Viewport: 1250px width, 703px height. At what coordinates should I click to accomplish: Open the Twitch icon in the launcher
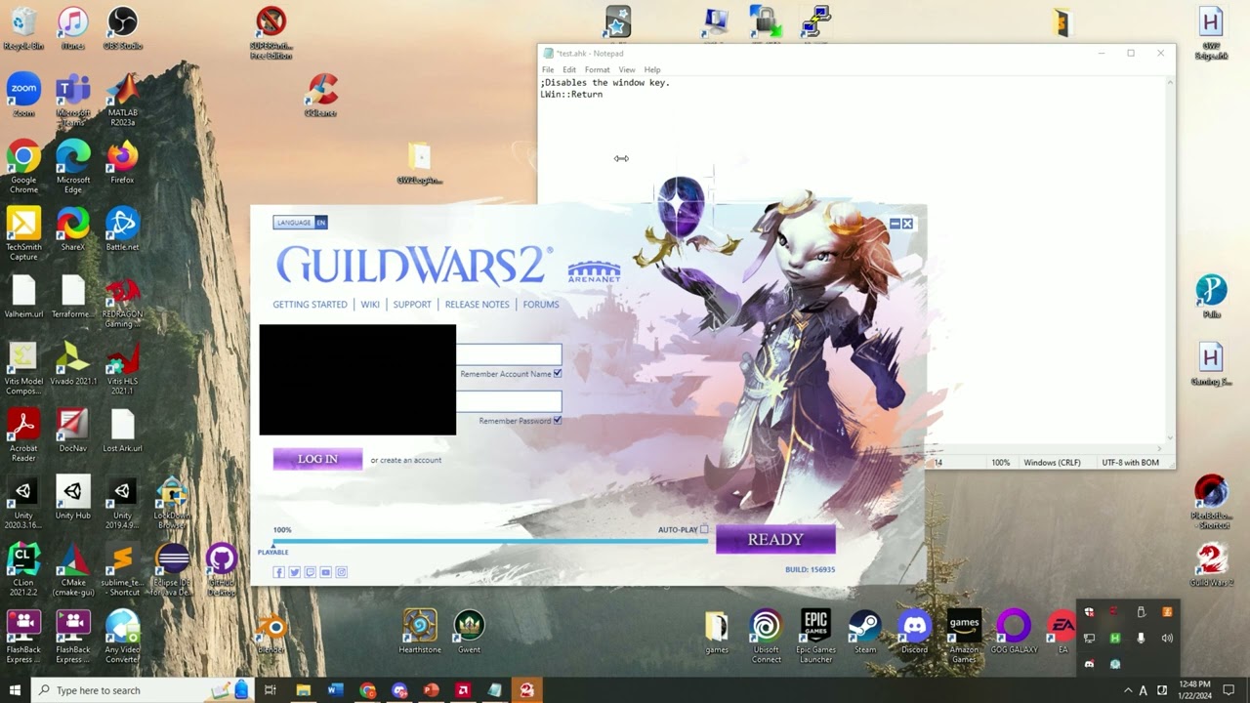[x=310, y=572]
